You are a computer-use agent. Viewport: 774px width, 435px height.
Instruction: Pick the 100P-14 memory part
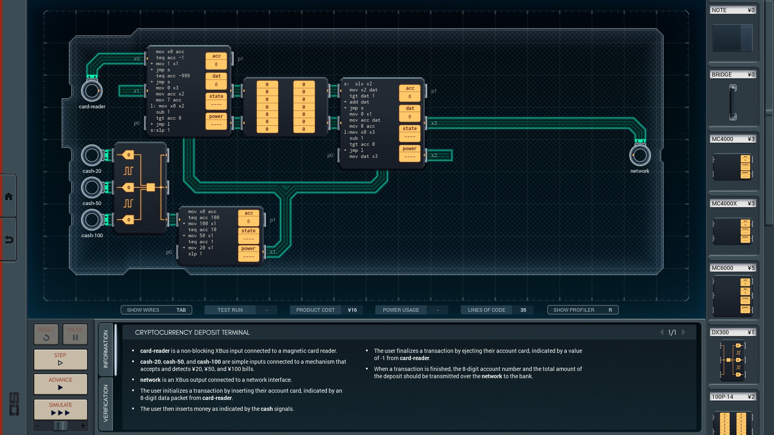click(732, 423)
